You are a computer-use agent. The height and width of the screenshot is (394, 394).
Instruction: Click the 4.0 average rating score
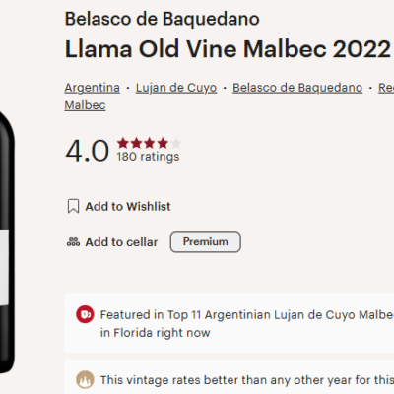pyautogui.click(x=88, y=151)
